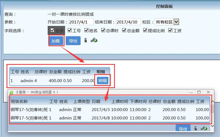
Task: Maximize the 子查询 window
Action: 199,92
